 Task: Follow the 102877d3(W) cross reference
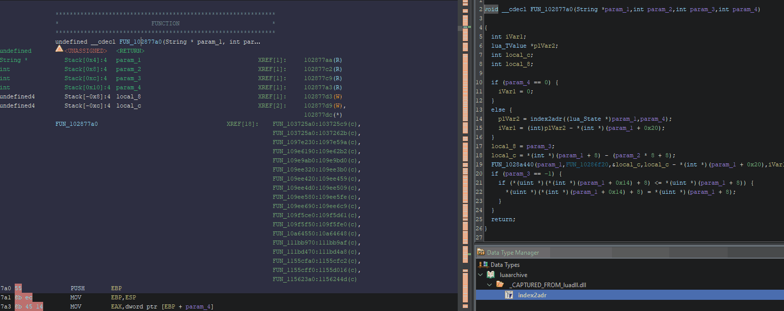tap(323, 96)
